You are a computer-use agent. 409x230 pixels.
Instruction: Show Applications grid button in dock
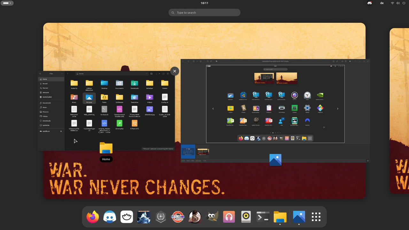(316, 217)
